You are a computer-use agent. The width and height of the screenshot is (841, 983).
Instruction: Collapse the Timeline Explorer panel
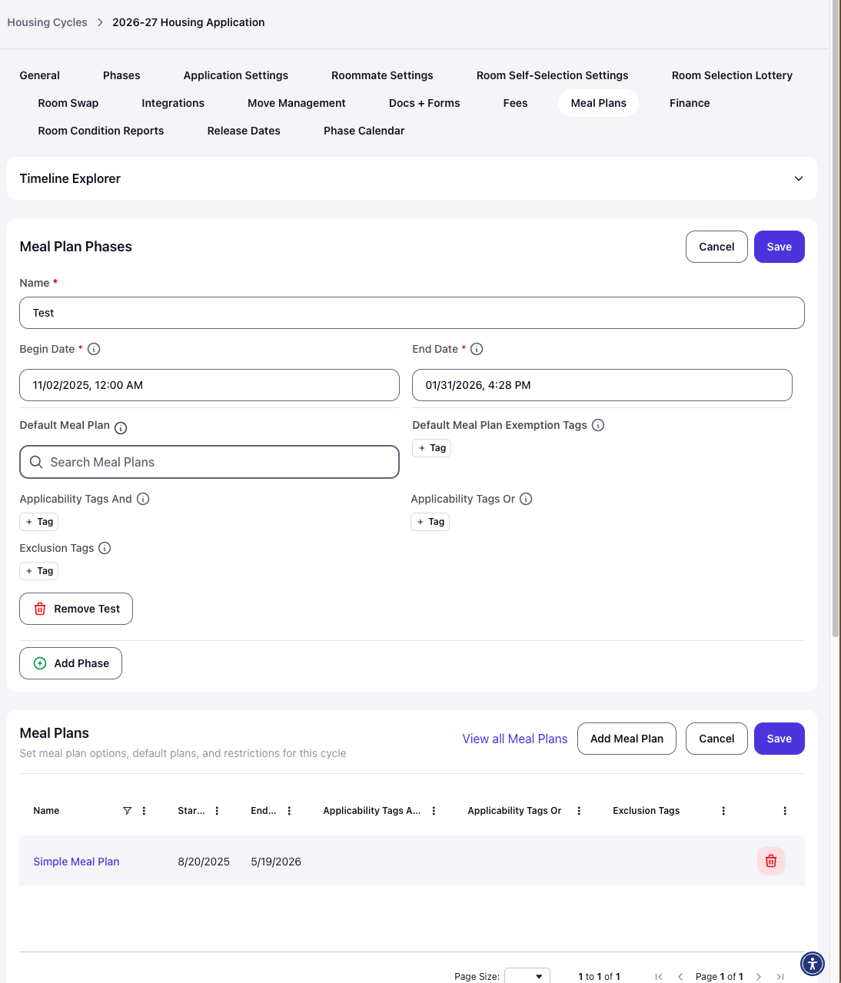click(x=799, y=178)
